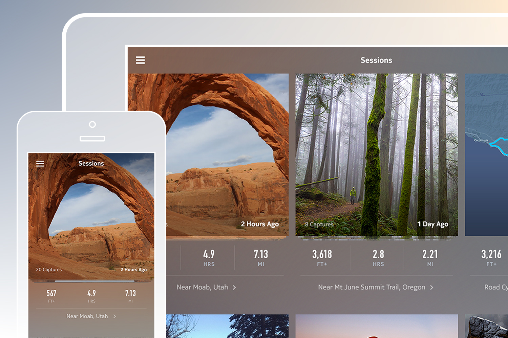This screenshot has width=508, height=338.
Task: Click the phone Sessions title
Action: coord(91,163)
